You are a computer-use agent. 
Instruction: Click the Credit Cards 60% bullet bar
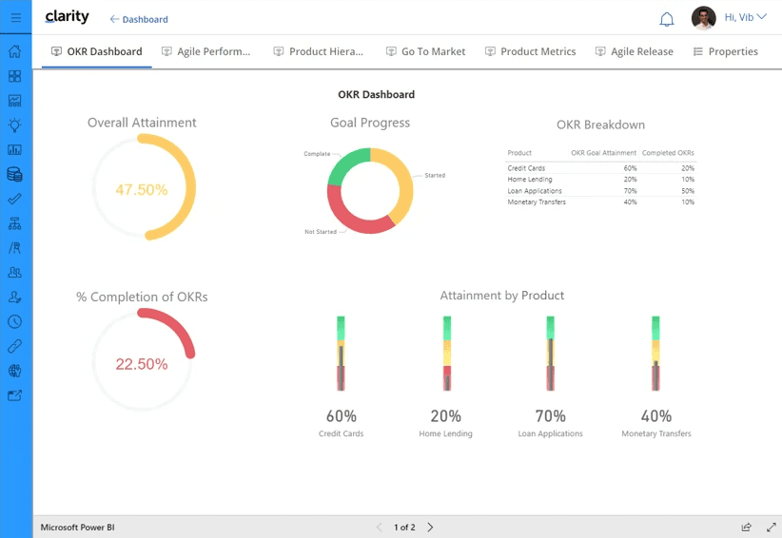click(342, 354)
